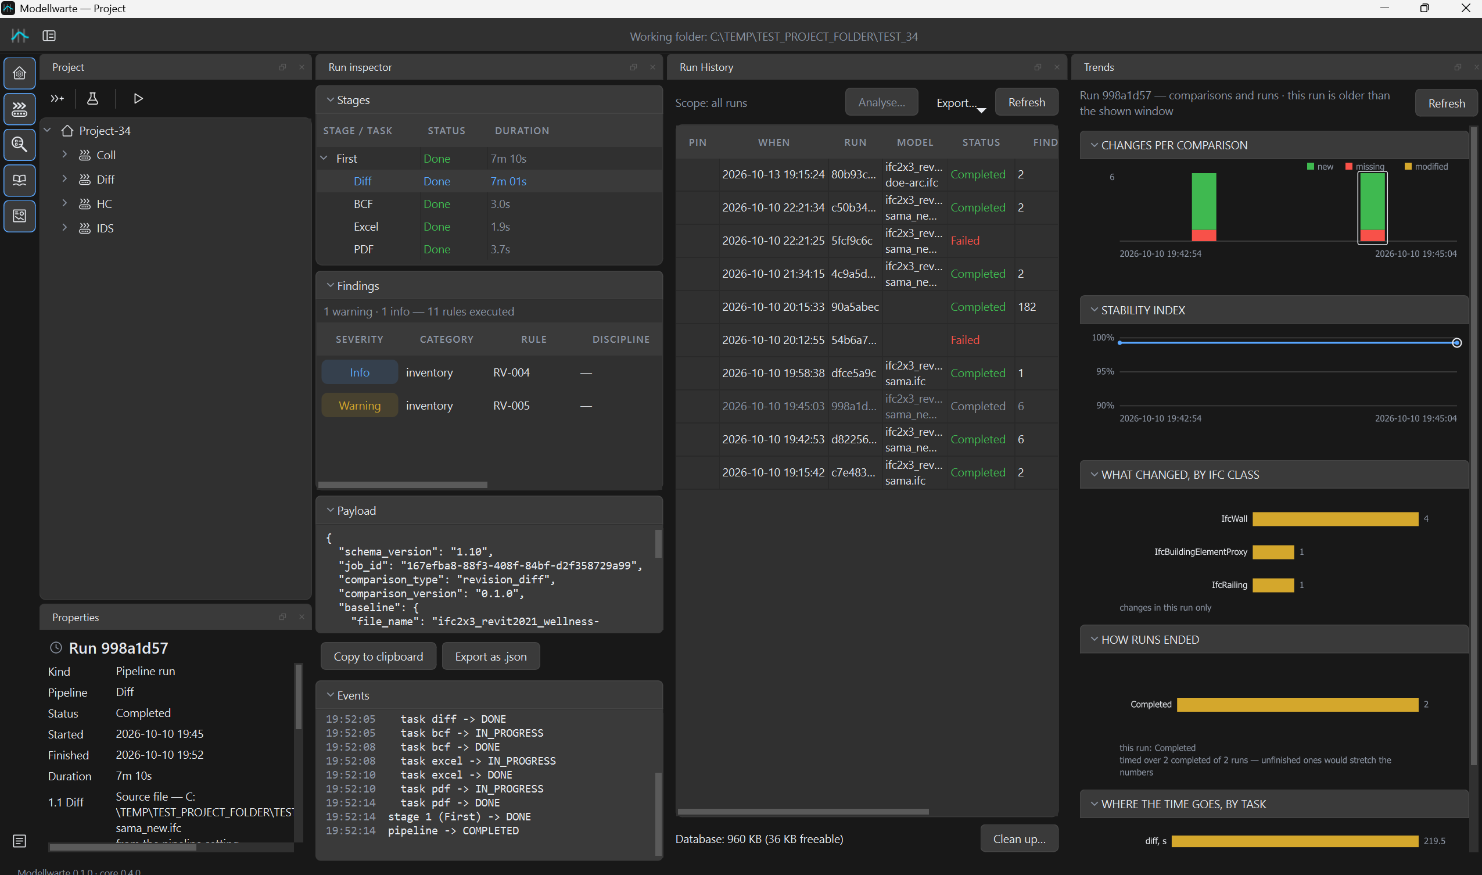Screen dimensions: 1482x875
Task: Collapse the Stages section
Action: [330, 101]
